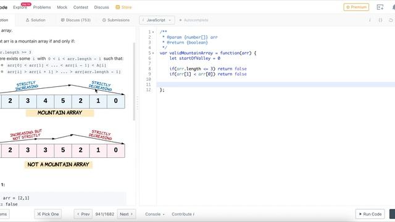
Task: Click the Solution flask icon
Action: point(27,20)
